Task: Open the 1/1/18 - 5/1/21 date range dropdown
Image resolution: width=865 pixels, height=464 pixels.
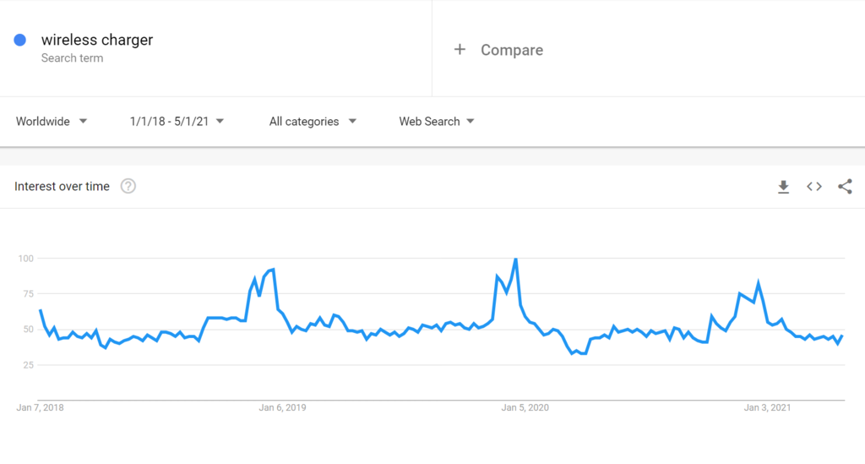Action: (x=177, y=122)
